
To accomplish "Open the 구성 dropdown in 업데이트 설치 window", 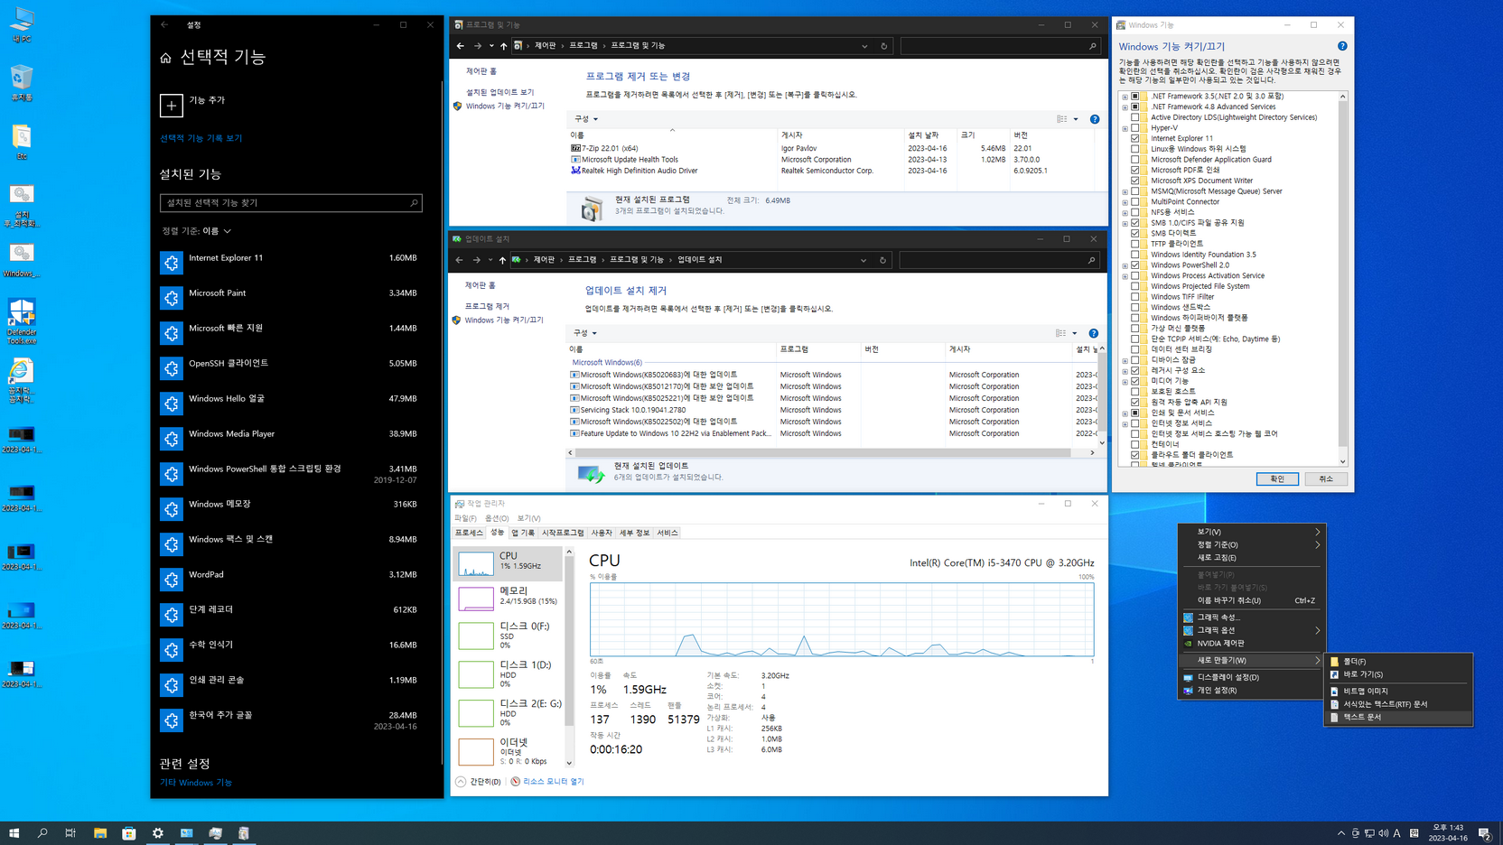I will 585,333.
